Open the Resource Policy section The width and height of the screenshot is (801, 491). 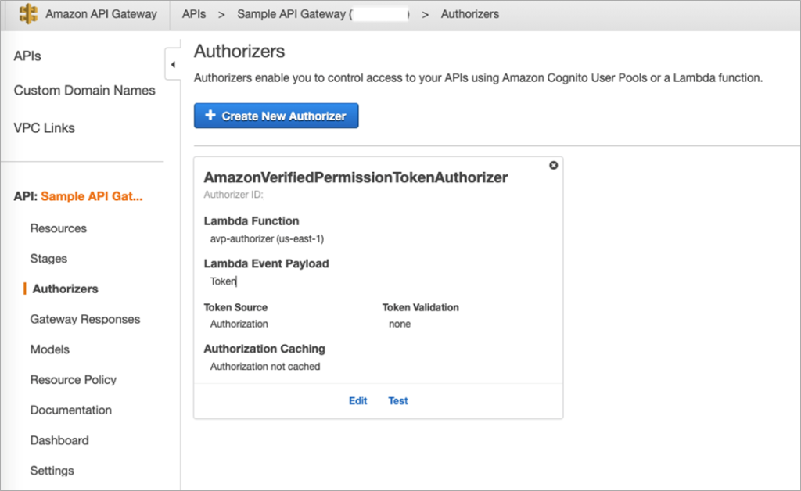coord(73,379)
